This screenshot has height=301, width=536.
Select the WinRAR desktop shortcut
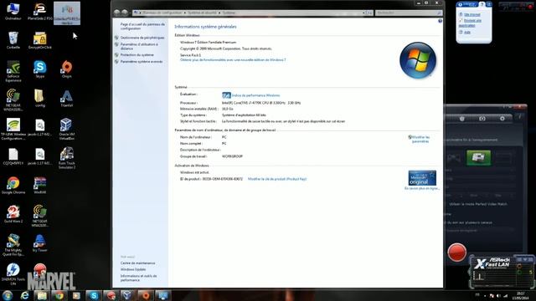point(40,186)
